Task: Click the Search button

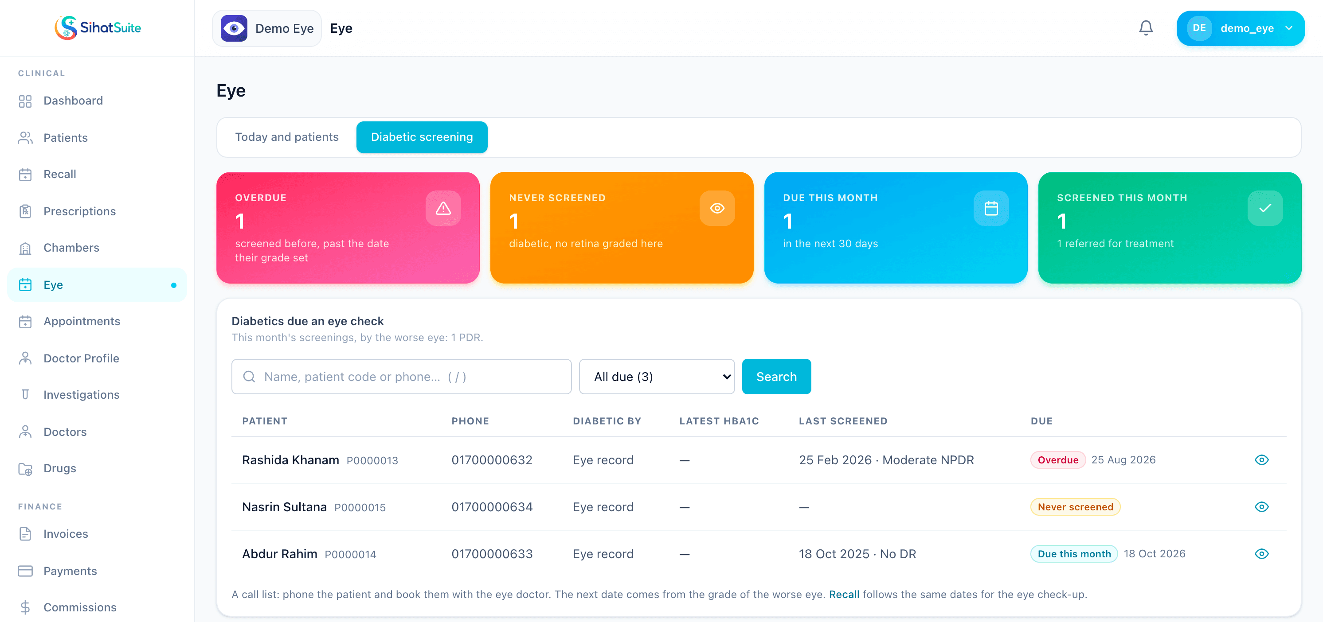Action: point(776,377)
